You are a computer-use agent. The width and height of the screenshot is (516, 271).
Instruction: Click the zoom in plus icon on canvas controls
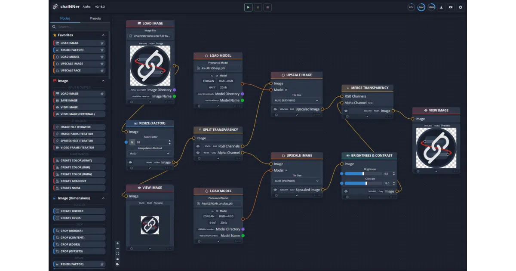pos(117,243)
